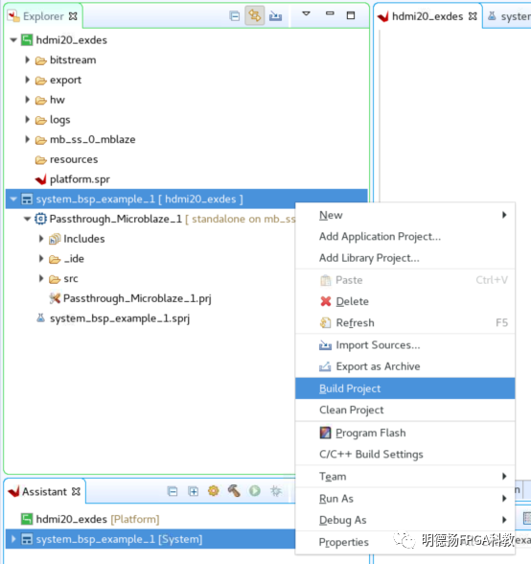Click the Import icon in Explorer toolbar

click(275, 15)
